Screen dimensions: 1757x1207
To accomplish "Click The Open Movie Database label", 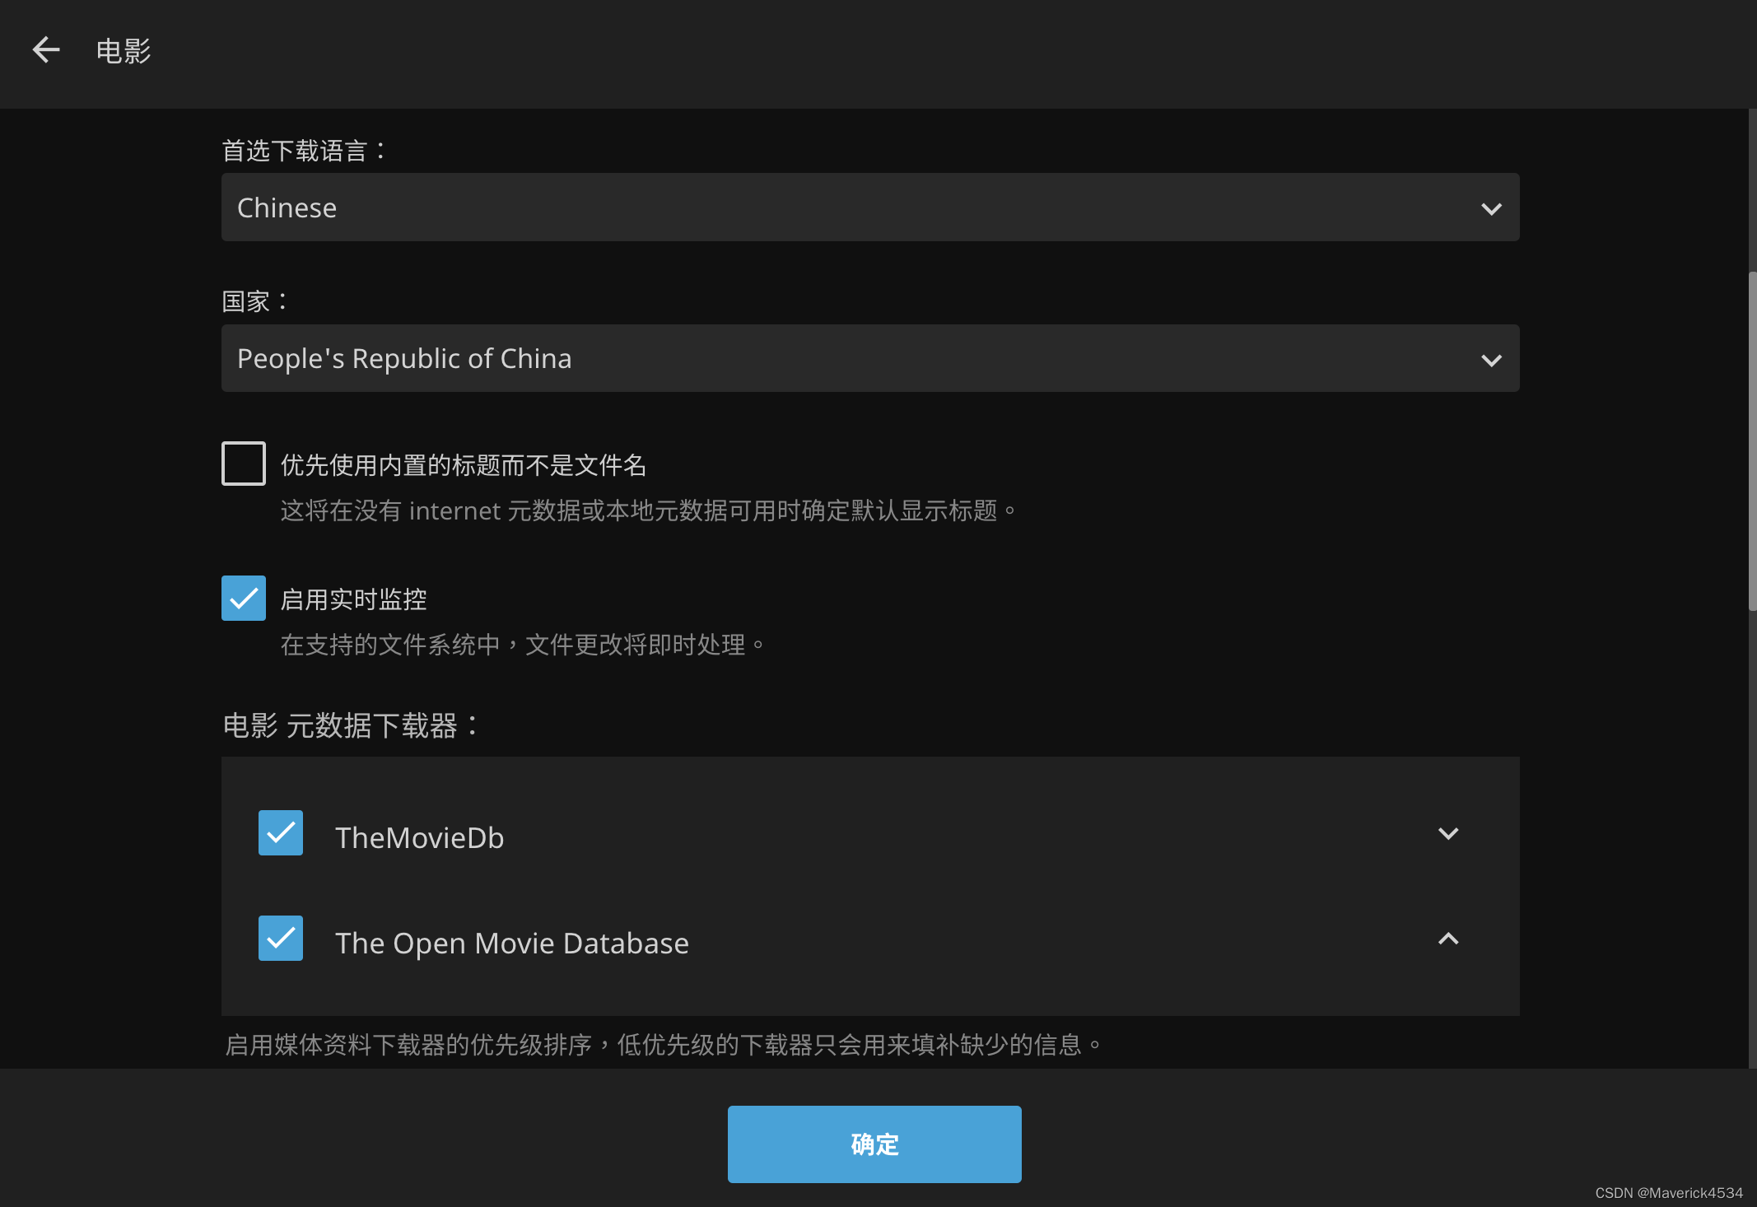I will tap(512, 943).
